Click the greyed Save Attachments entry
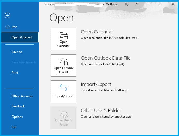179x136 pixels. (x=24, y=62)
